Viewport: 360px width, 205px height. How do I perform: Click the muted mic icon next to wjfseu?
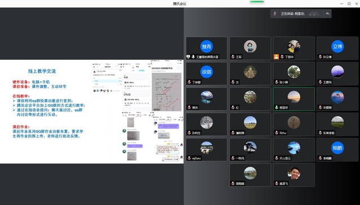pos(189,158)
